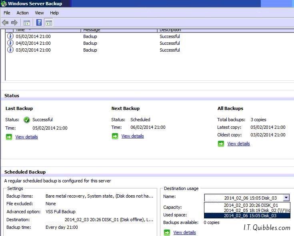Click Backup message for 03/02/2014 row
The image size is (294, 236).
coord(90,50)
